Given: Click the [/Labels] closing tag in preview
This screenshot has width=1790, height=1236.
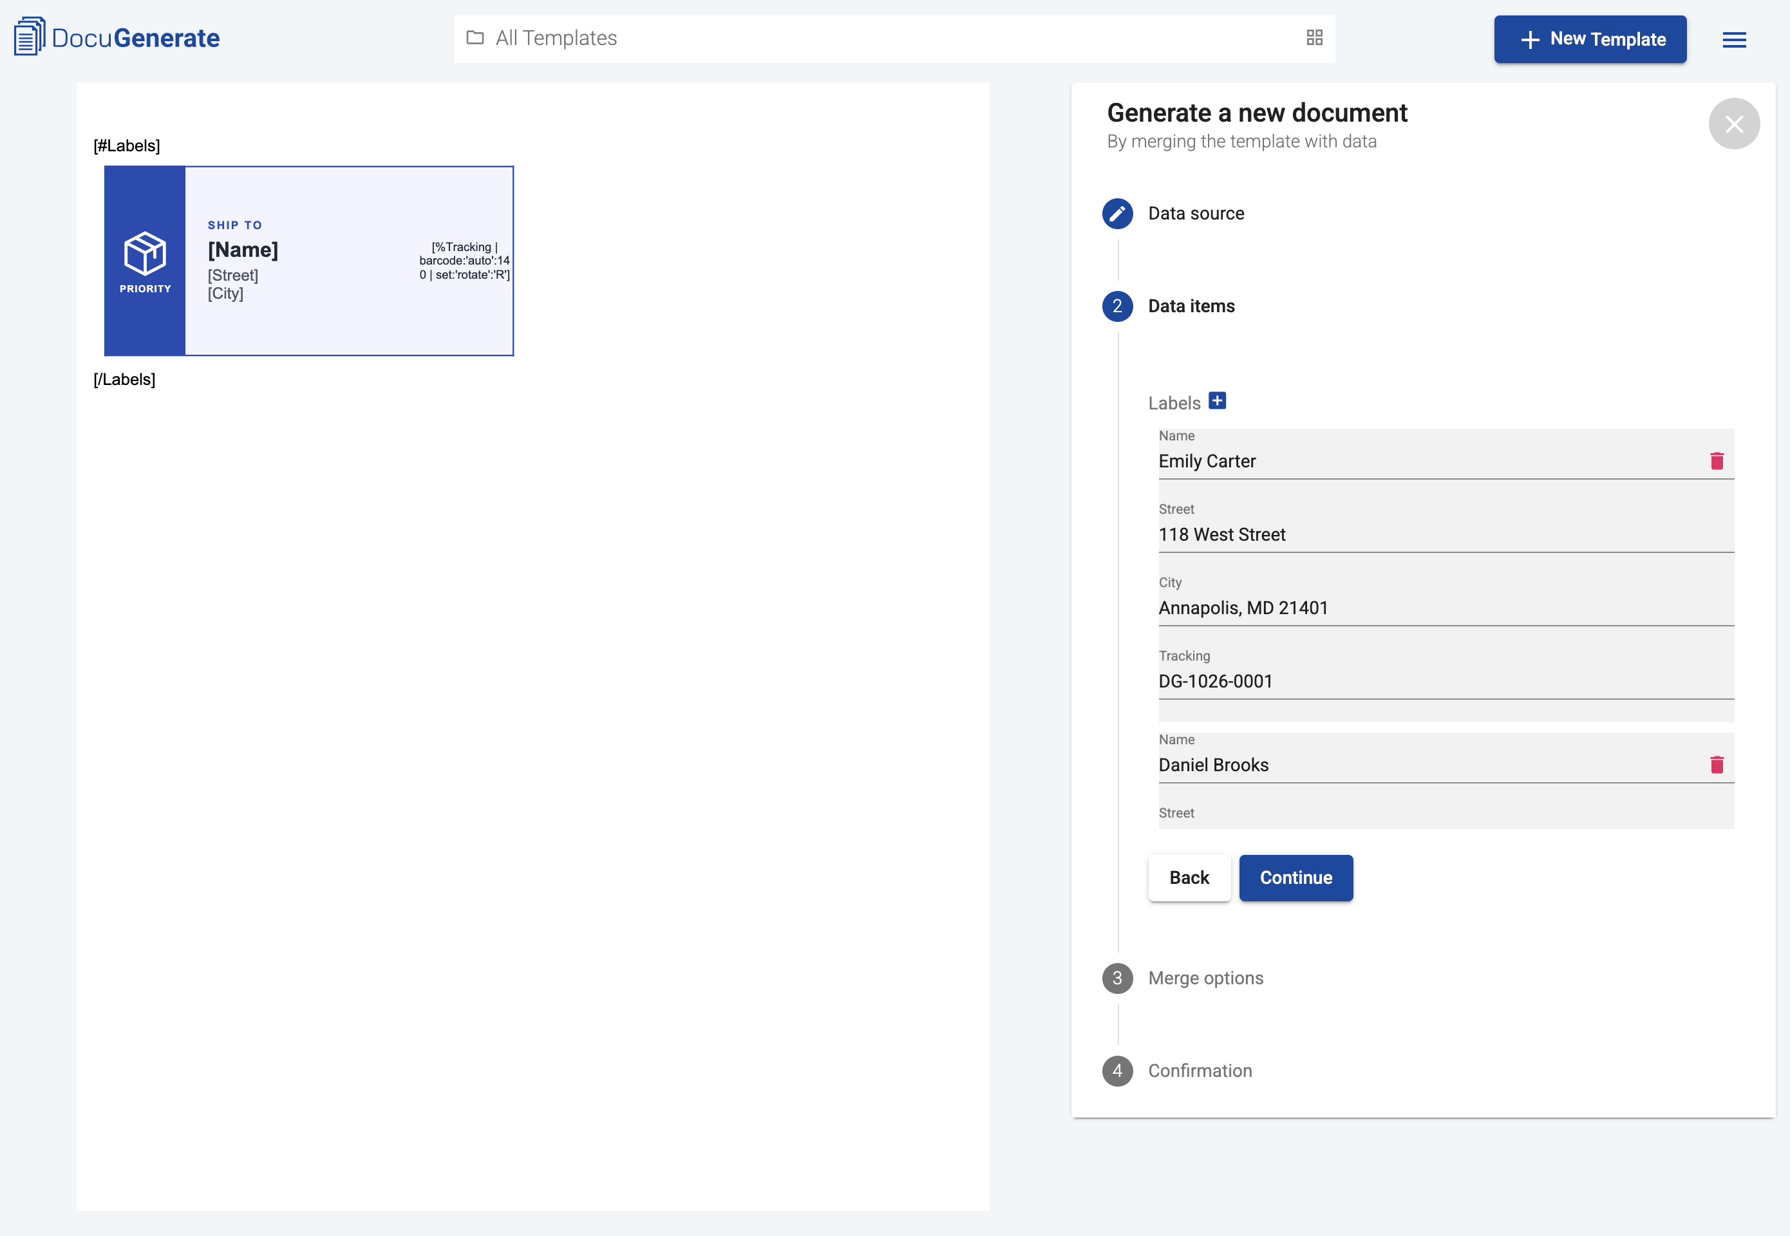Looking at the screenshot, I should 125,379.
